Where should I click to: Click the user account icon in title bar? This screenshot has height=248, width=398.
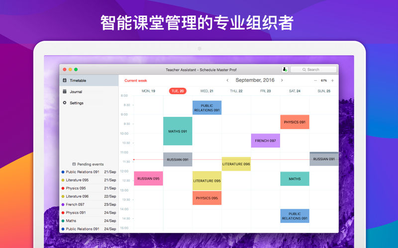(285, 69)
